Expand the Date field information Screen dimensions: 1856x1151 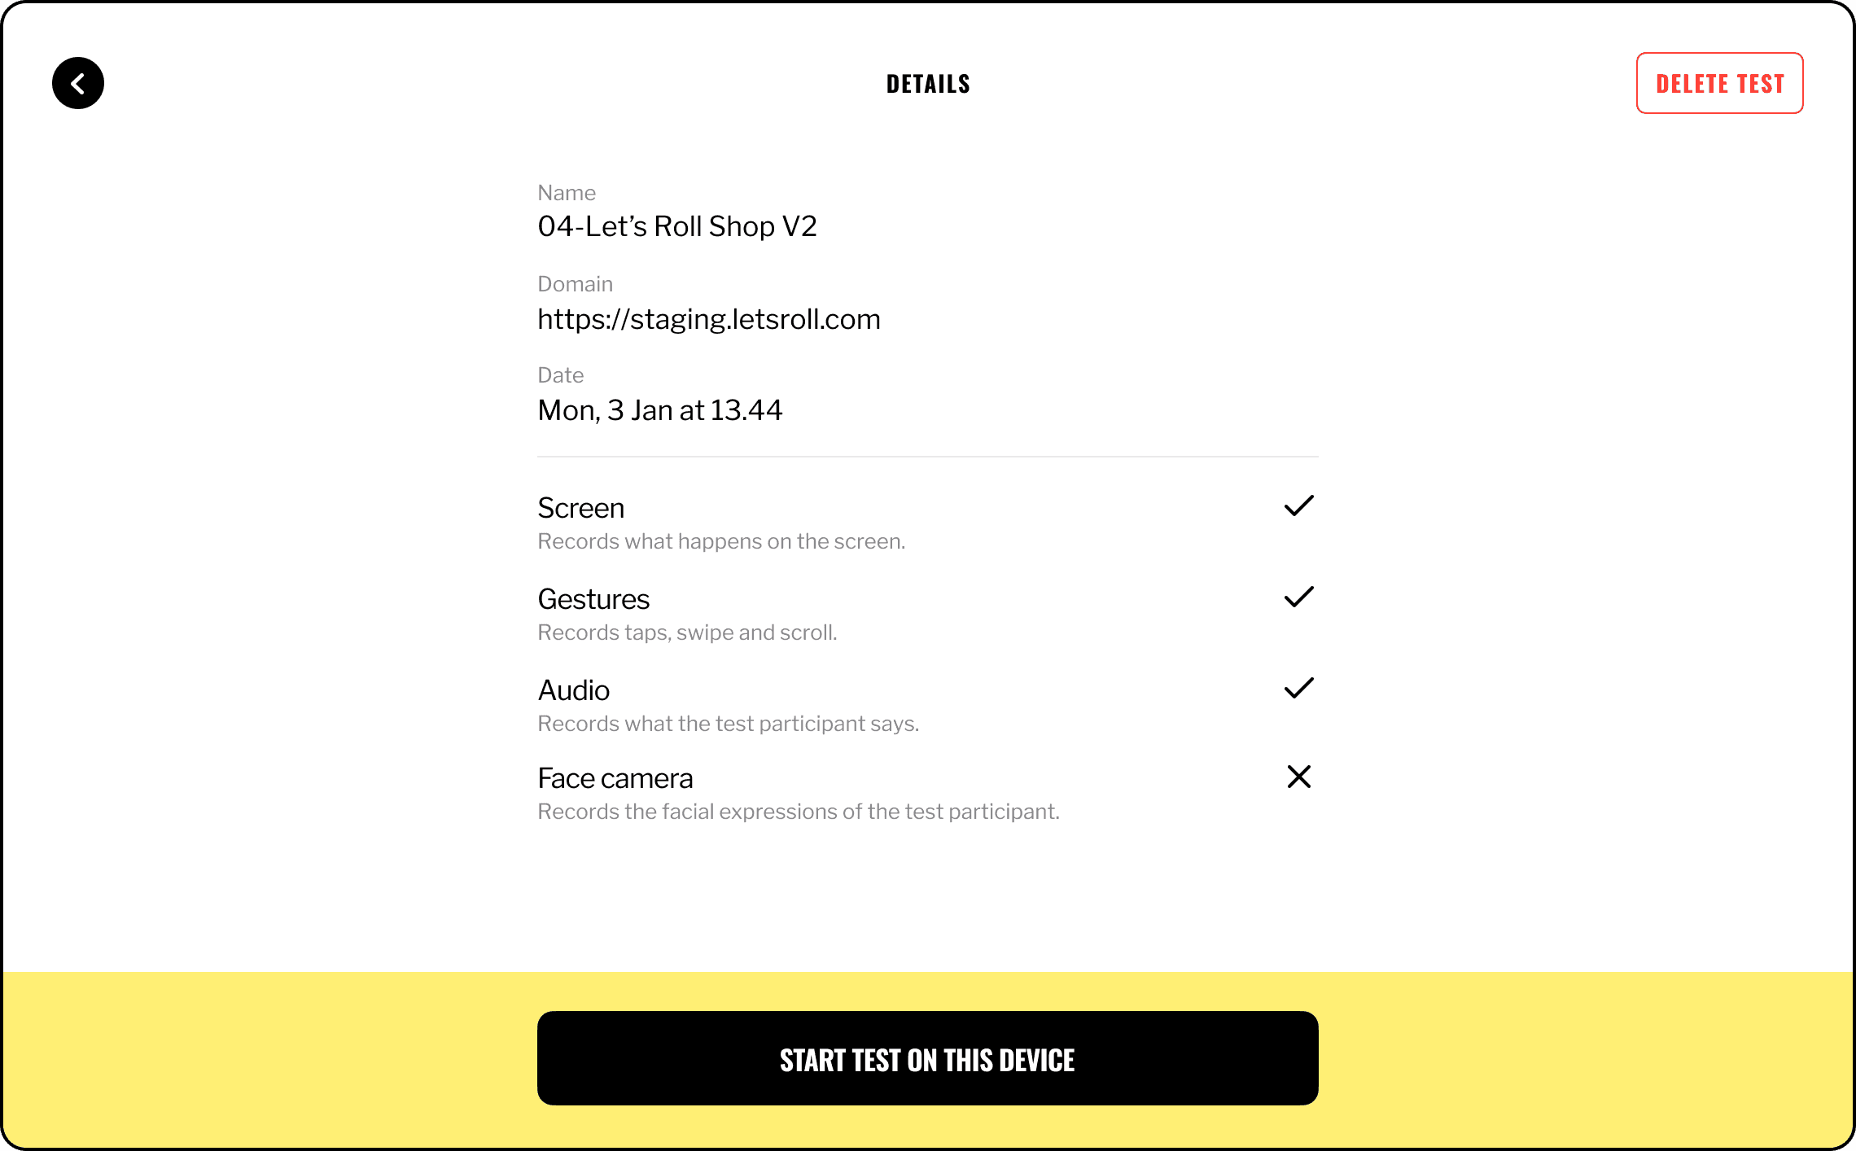(660, 409)
